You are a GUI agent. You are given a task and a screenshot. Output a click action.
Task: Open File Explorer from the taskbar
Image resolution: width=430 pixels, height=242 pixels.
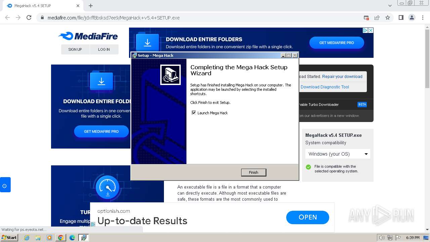pos(38,238)
